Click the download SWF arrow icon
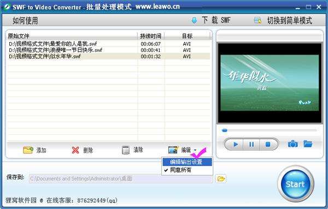The height and width of the screenshot is (209, 328). pyautogui.click(x=194, y=20)
